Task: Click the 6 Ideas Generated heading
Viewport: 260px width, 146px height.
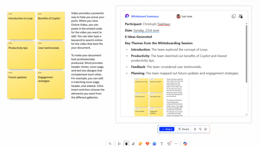Action: point(138,37)
